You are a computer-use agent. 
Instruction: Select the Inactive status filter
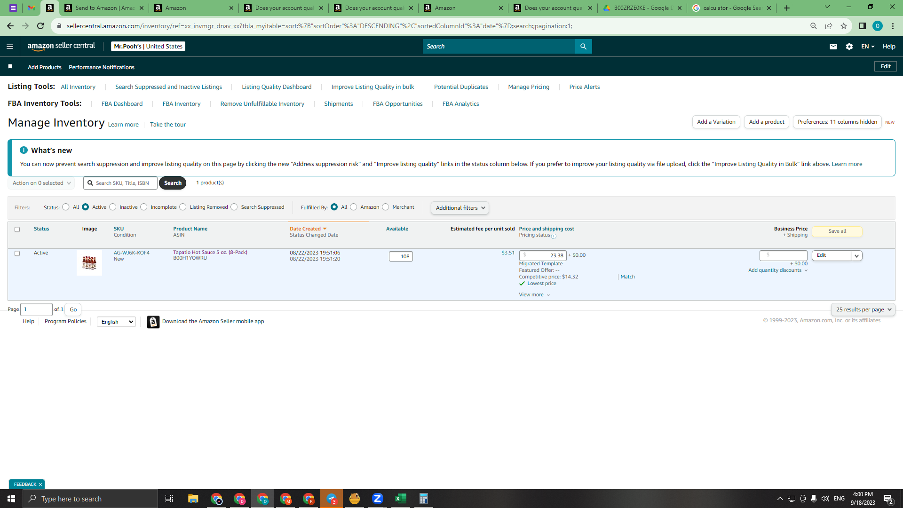tap(113, 207)
